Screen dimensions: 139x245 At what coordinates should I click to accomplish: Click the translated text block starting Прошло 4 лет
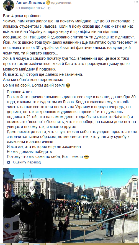pos(71,124)
